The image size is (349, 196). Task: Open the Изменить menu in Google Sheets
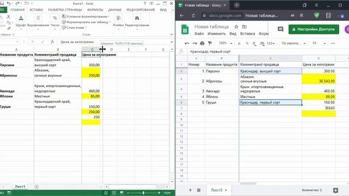(216, 34)
